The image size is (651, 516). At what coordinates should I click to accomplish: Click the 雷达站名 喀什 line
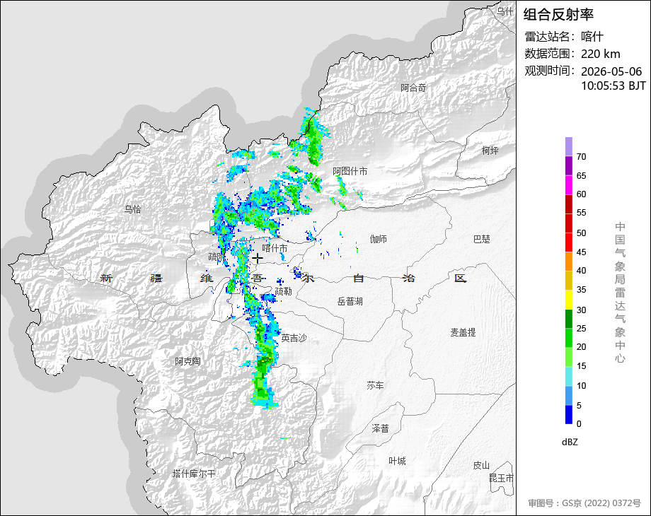click(563, 37)
